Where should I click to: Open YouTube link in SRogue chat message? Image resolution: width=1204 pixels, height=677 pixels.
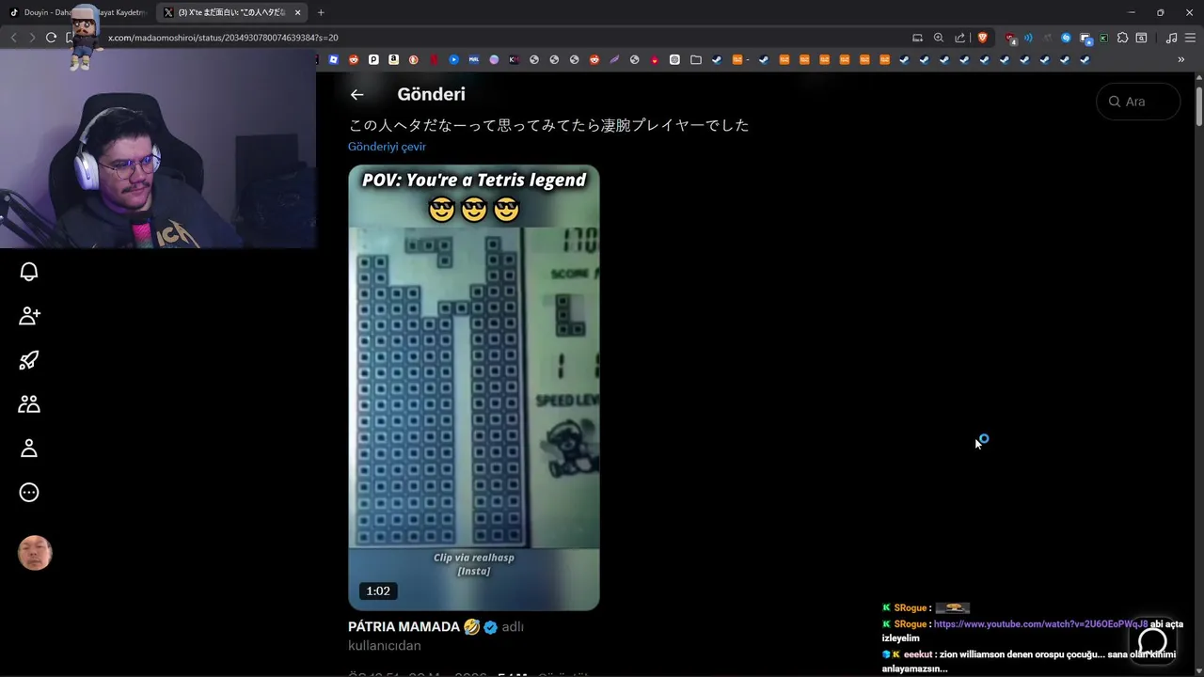coord(1040,623)
